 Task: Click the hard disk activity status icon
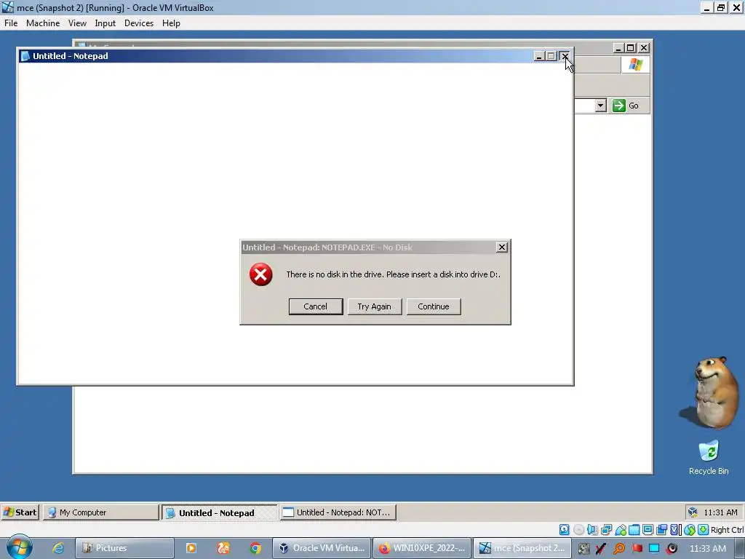pyautogui.click(x=565, y=530)
